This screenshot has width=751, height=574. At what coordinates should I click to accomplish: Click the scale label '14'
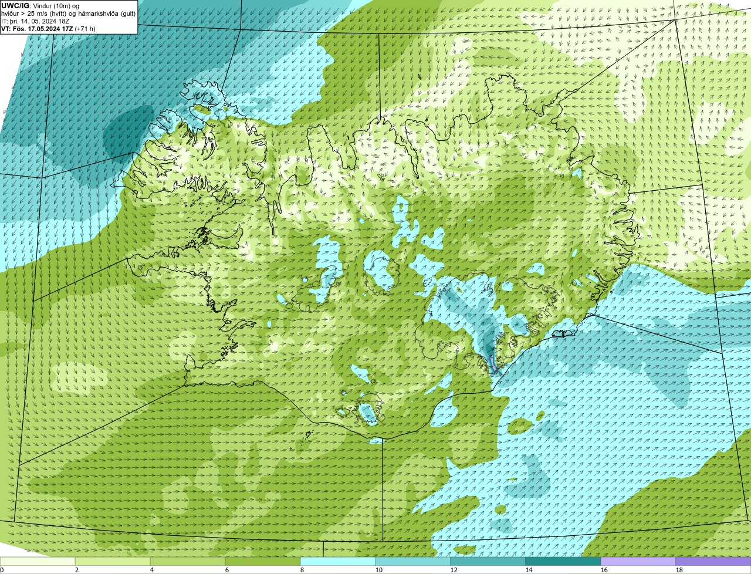click(529, 570)
